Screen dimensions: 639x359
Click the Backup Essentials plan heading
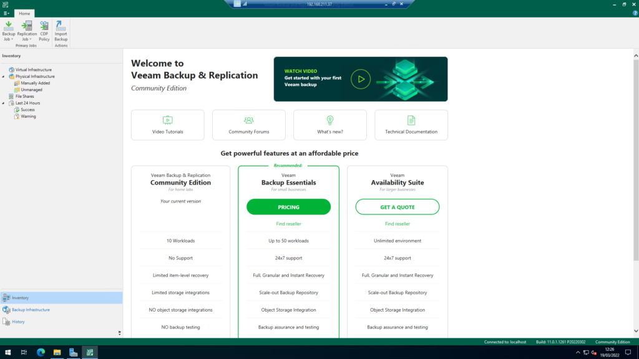pyautogui.click(x=288, y=183)
